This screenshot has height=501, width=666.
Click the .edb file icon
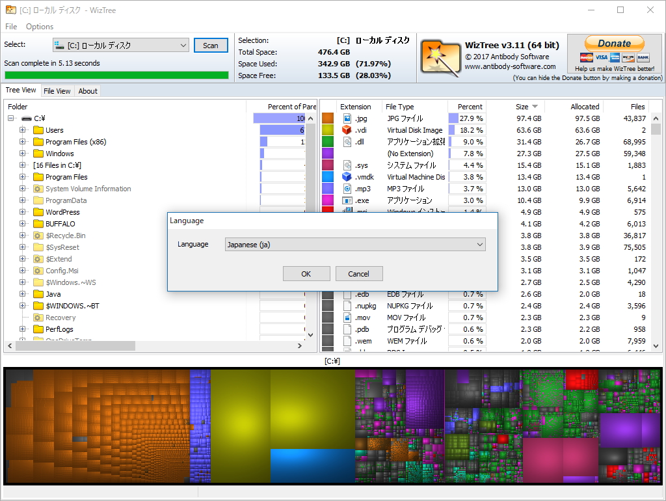click(x=347, y=295)
